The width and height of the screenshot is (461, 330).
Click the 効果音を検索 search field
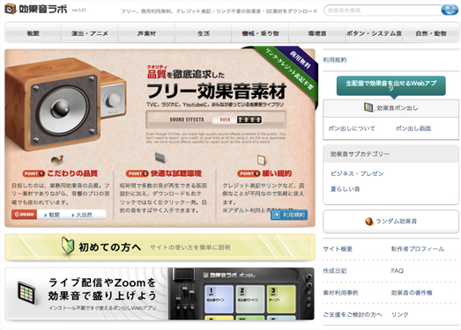tap(383, 11)
